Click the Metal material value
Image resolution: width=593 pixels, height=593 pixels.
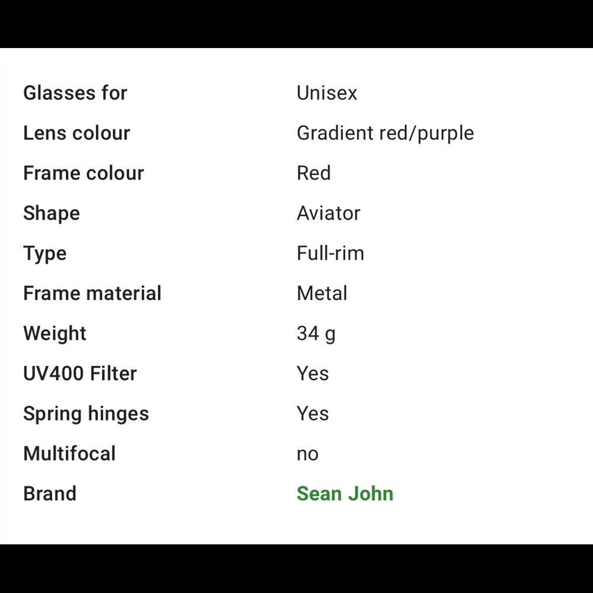(x=322, y=294)
